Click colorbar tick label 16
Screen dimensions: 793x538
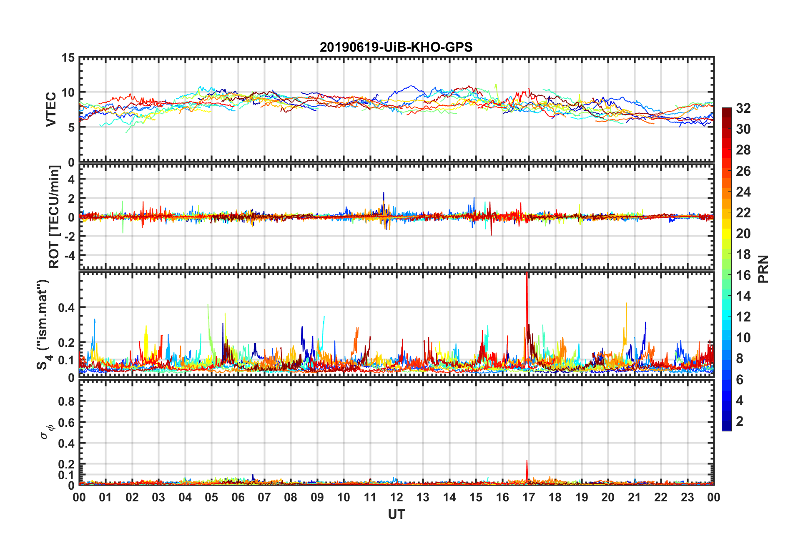coord(743,275)
